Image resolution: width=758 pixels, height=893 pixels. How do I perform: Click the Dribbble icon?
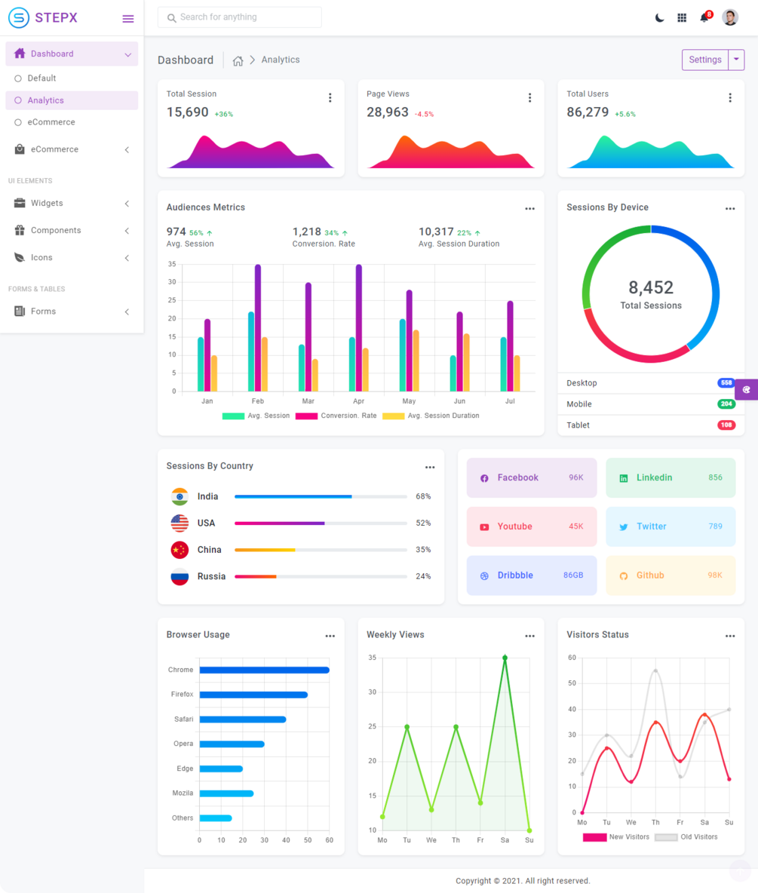pos(484,575)
